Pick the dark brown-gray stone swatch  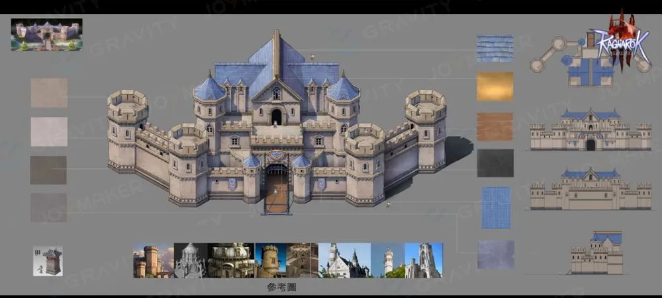[x=48, y=170]
